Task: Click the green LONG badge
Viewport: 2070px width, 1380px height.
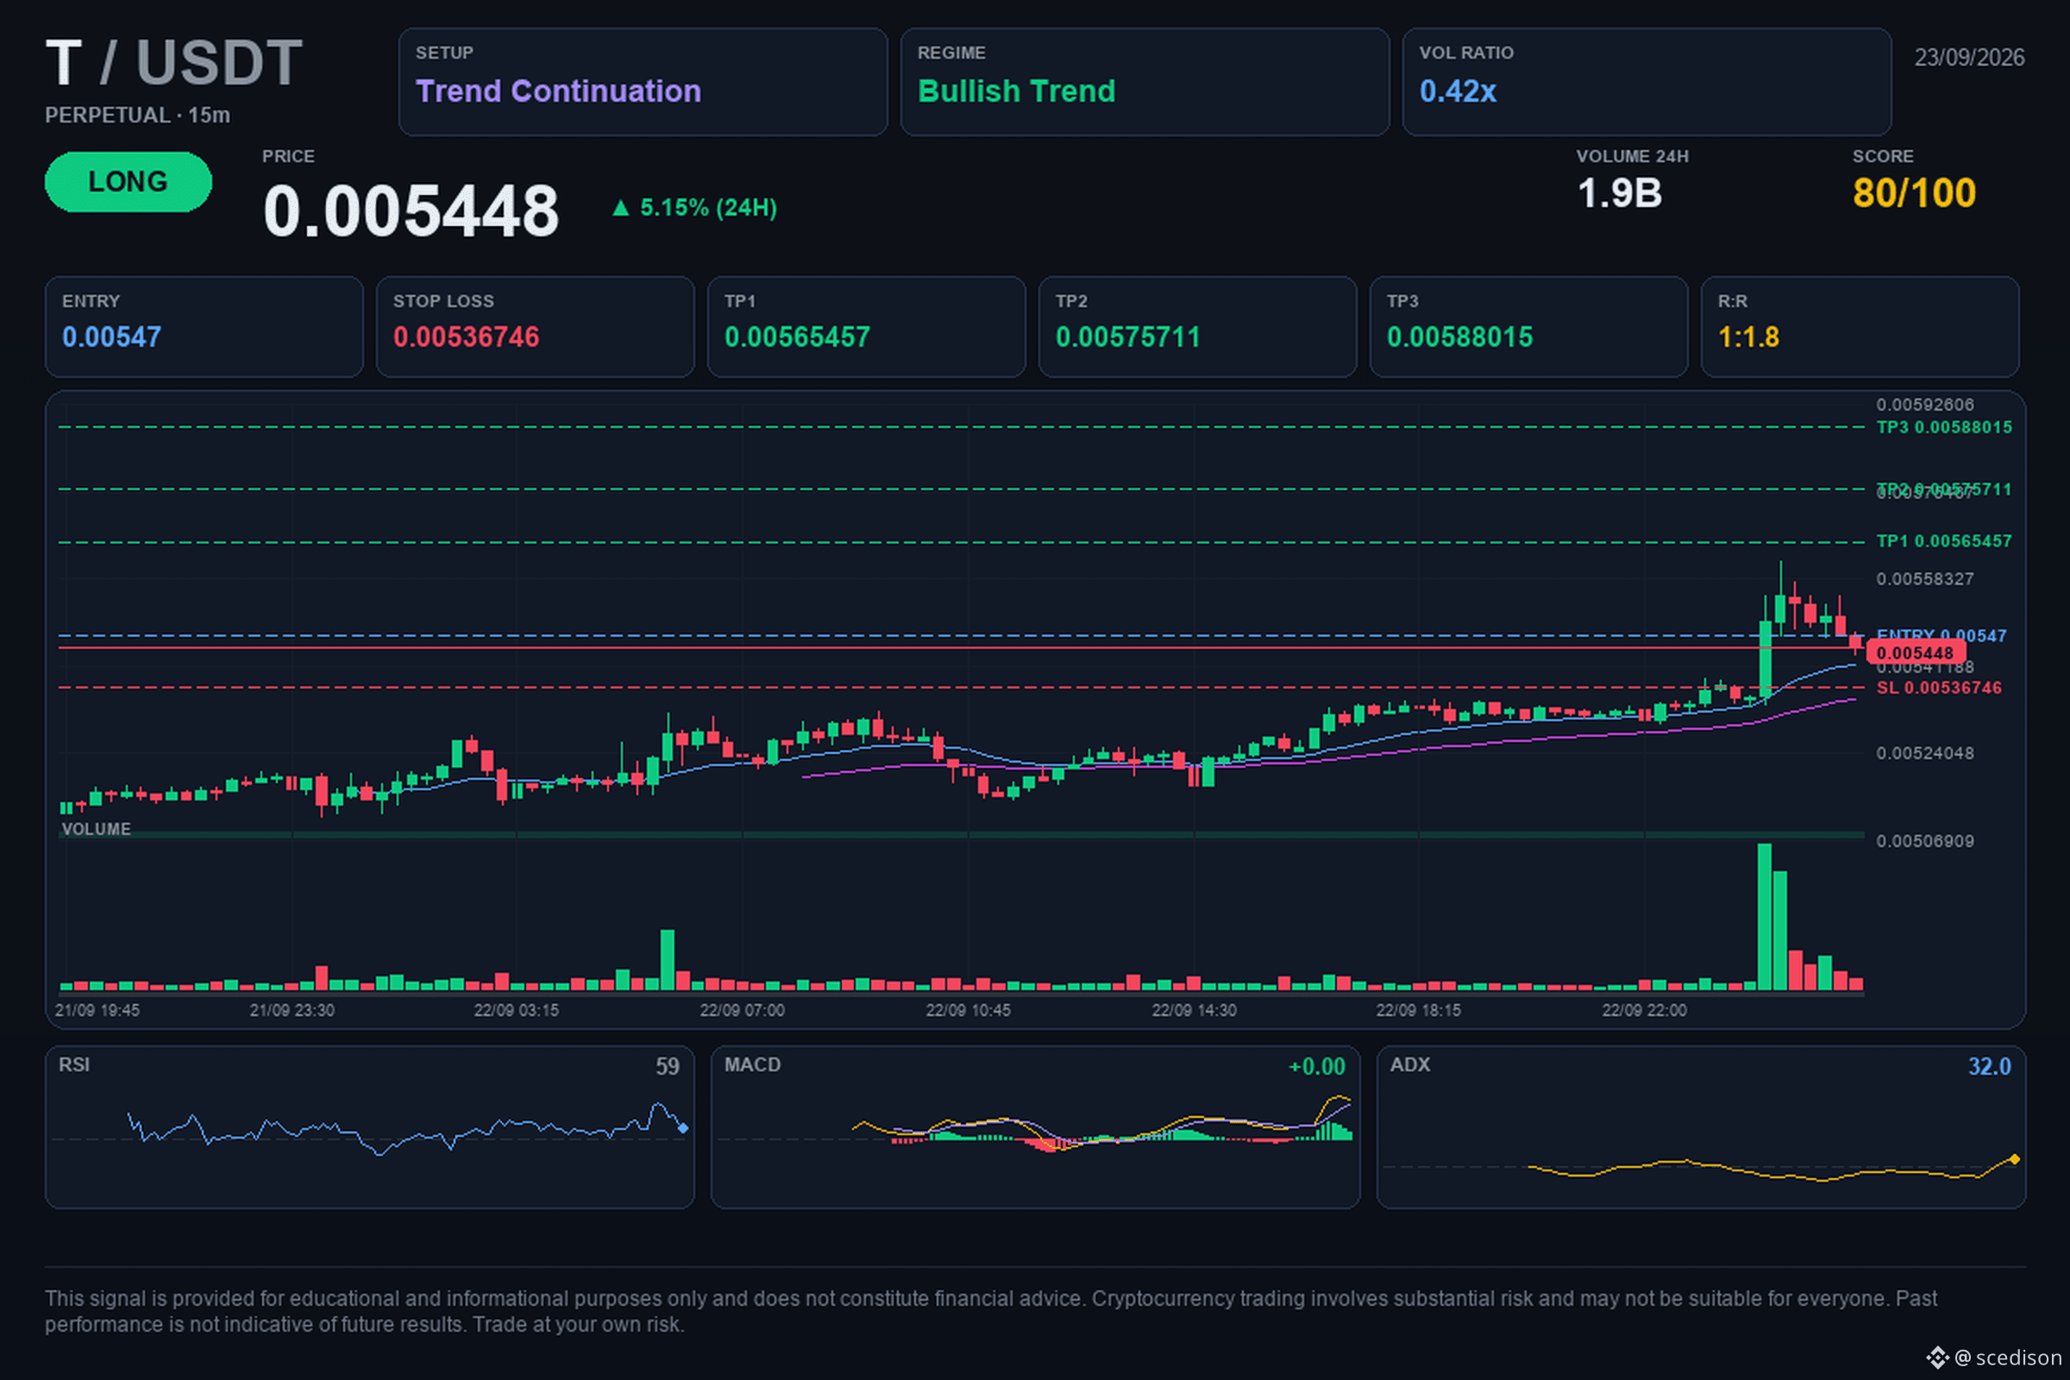Action: coord(129,181)
